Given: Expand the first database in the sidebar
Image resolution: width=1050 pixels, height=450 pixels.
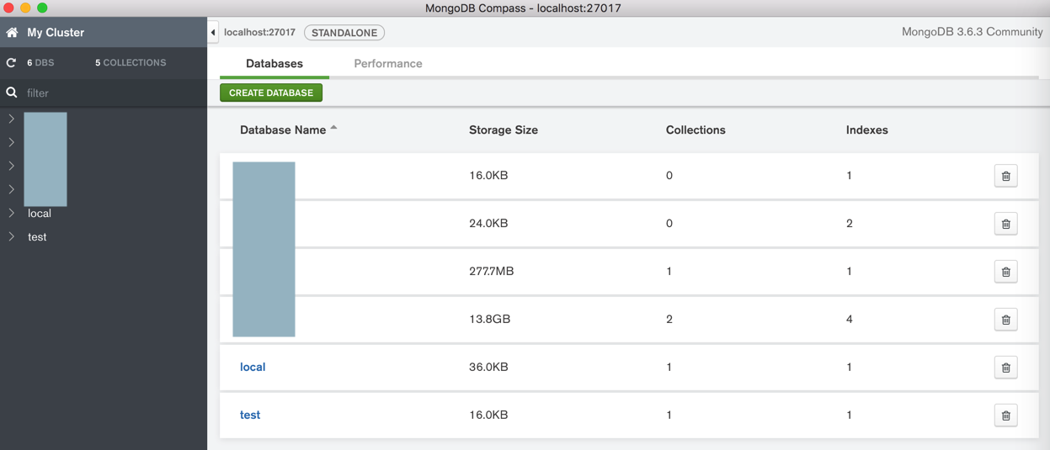Looking at the screenshot, I should point(12,119).
